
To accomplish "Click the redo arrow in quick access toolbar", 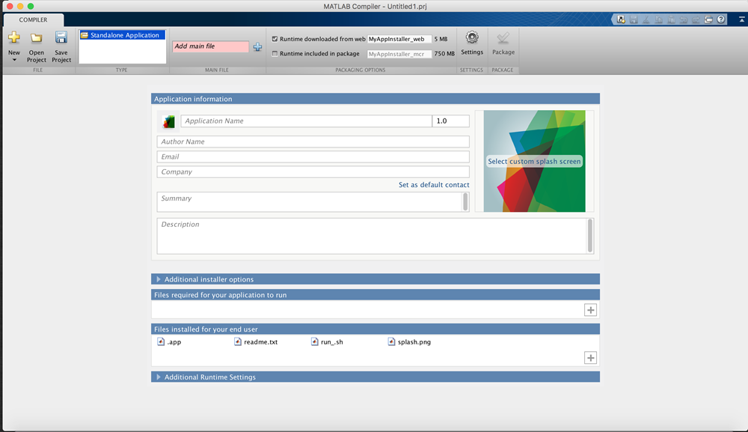I will click(x=696, y=19).
